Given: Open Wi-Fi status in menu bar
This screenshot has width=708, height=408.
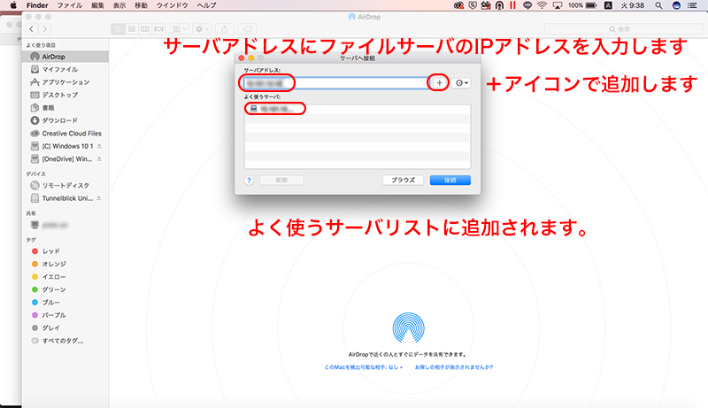Looking at the screenshot, I should [x=542, y=5].
